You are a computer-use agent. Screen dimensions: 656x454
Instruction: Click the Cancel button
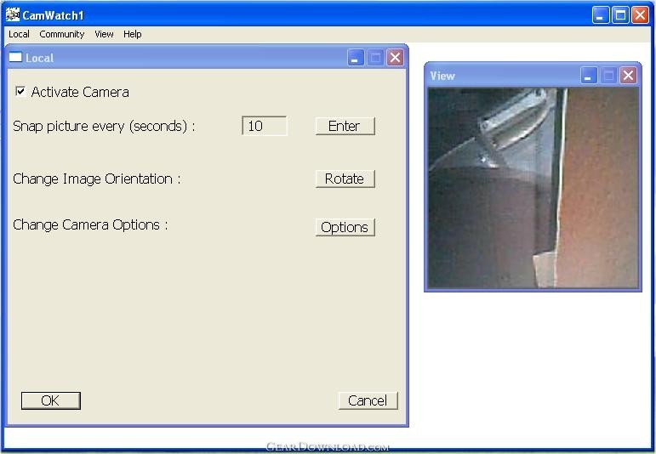pyautogui.click(x=368, y=400)
